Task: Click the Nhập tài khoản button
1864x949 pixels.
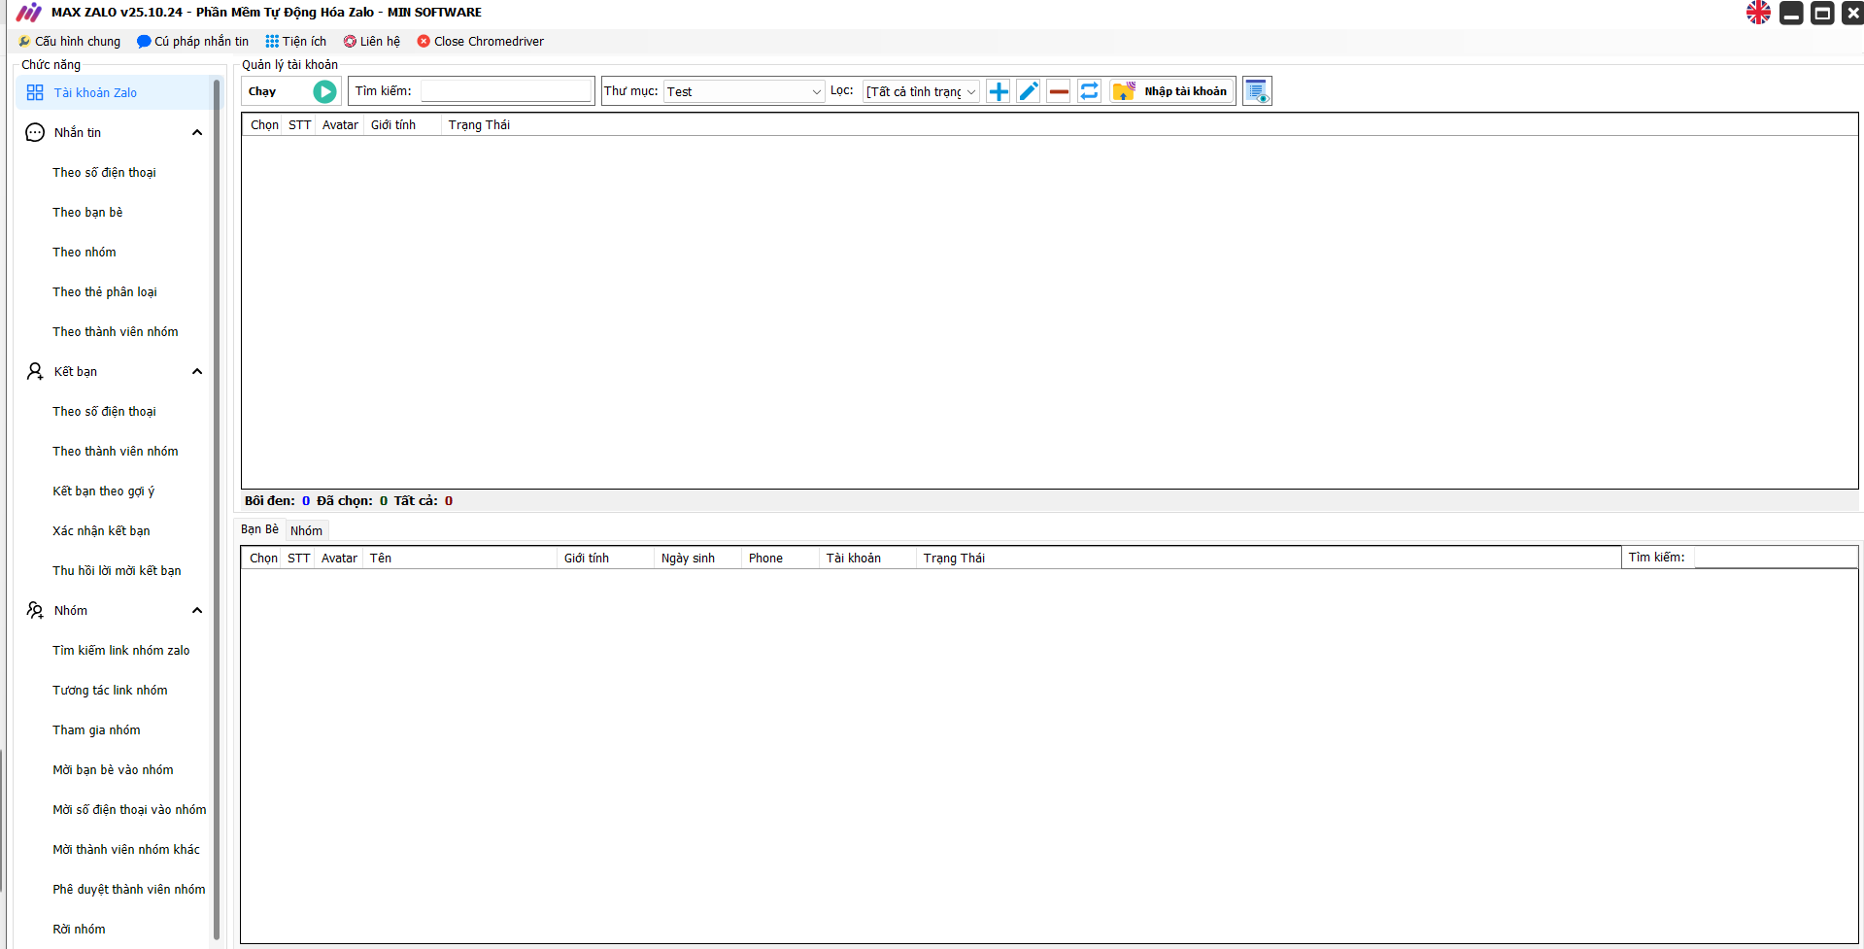Action: [x=1172, y=91]
